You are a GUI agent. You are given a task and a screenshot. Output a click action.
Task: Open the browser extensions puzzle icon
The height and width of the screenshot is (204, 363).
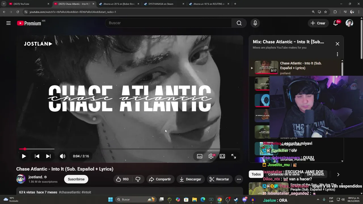tap(335, 12)
